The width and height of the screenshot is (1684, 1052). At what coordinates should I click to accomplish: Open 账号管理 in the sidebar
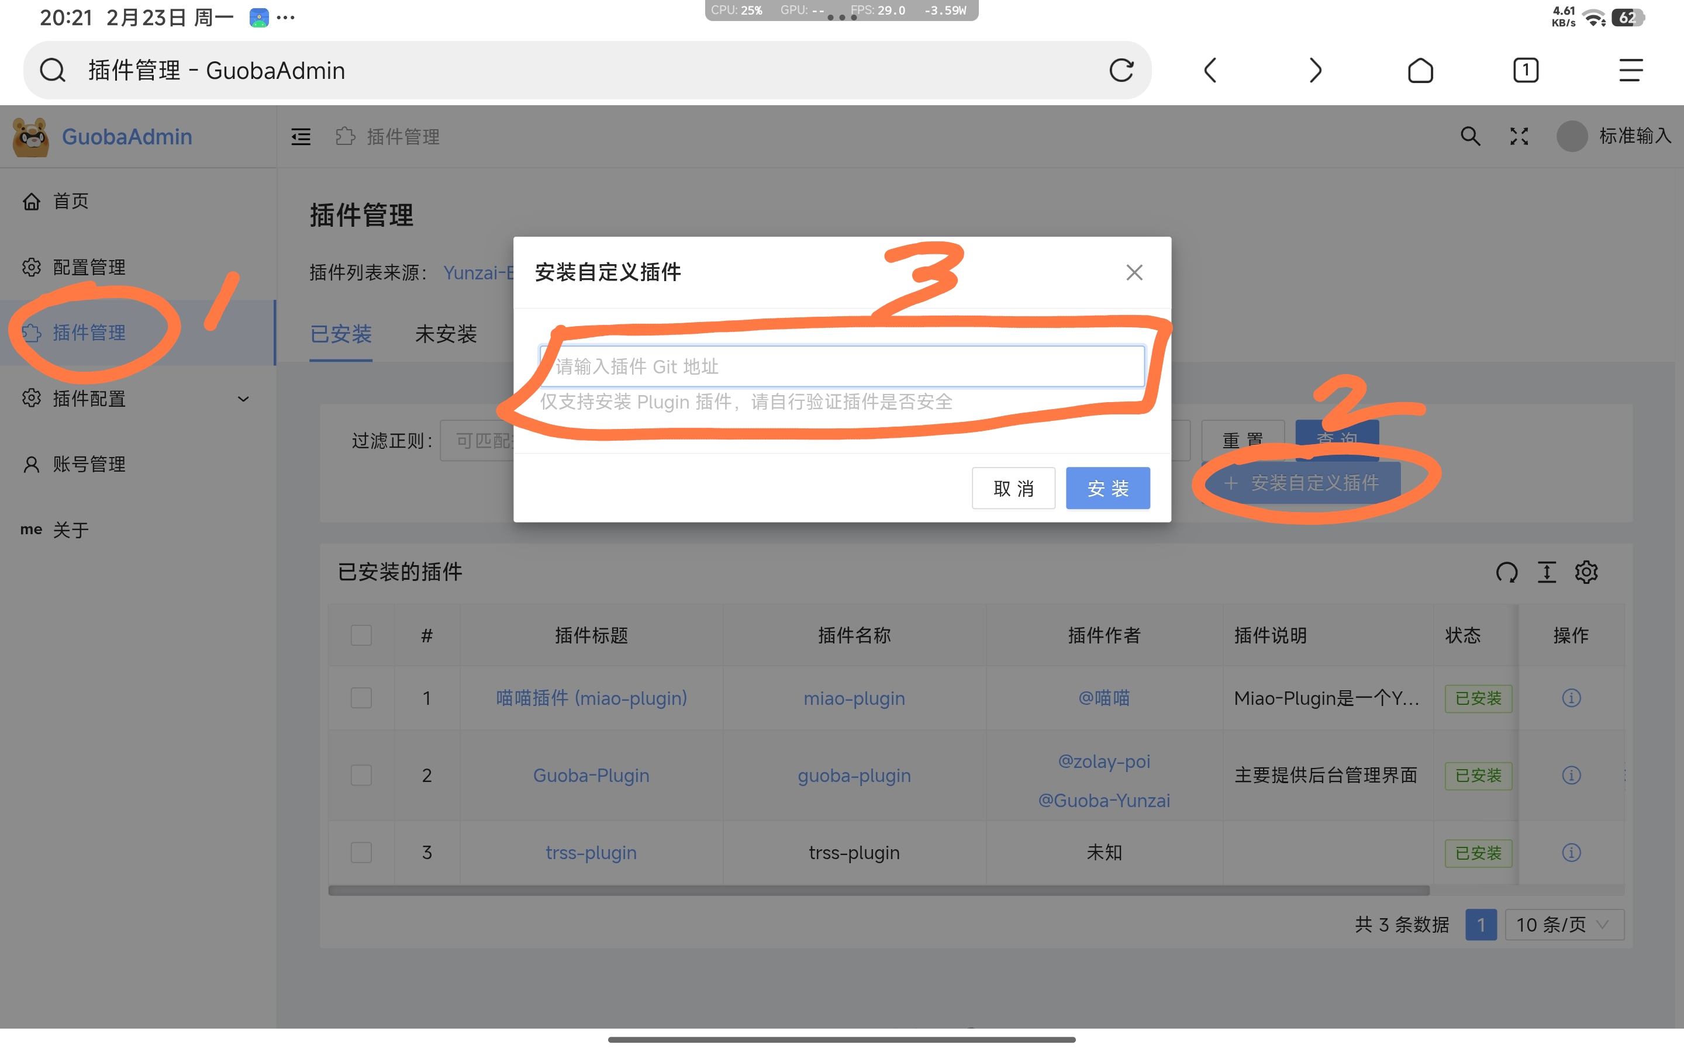point(89,464)
